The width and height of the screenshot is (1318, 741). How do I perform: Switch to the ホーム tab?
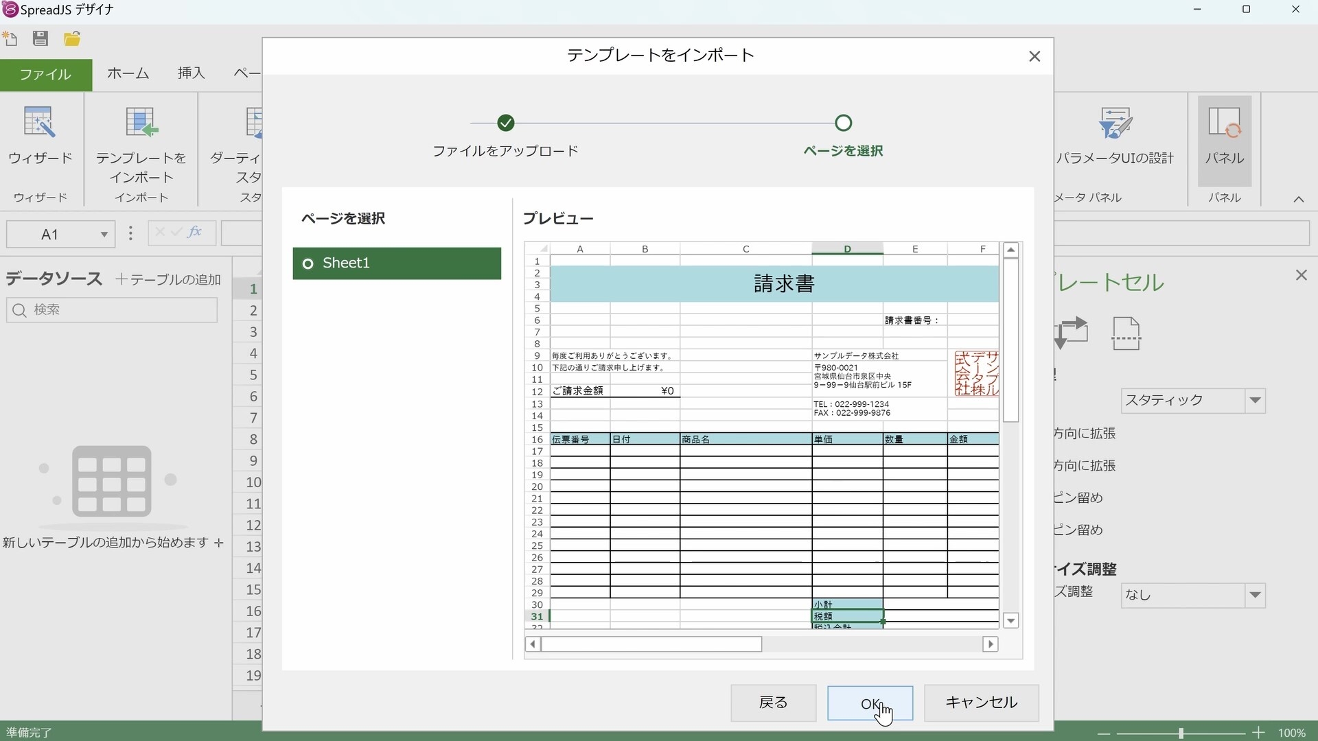click(x=127, y=73)
